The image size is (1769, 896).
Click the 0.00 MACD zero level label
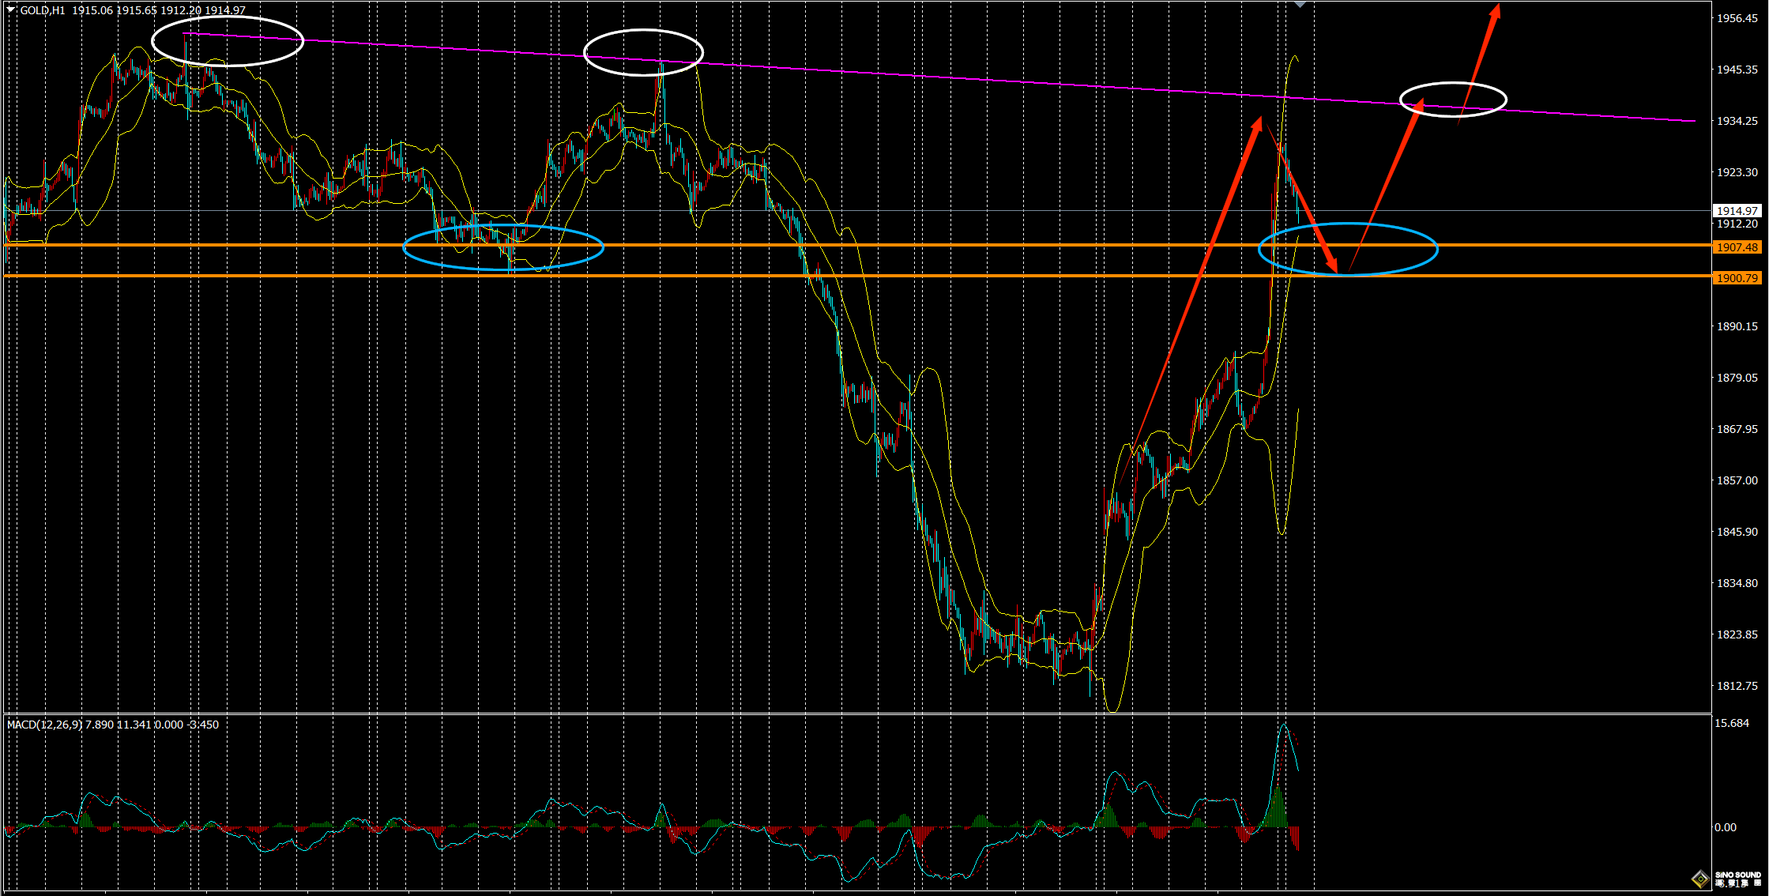tap(1725, 827)
